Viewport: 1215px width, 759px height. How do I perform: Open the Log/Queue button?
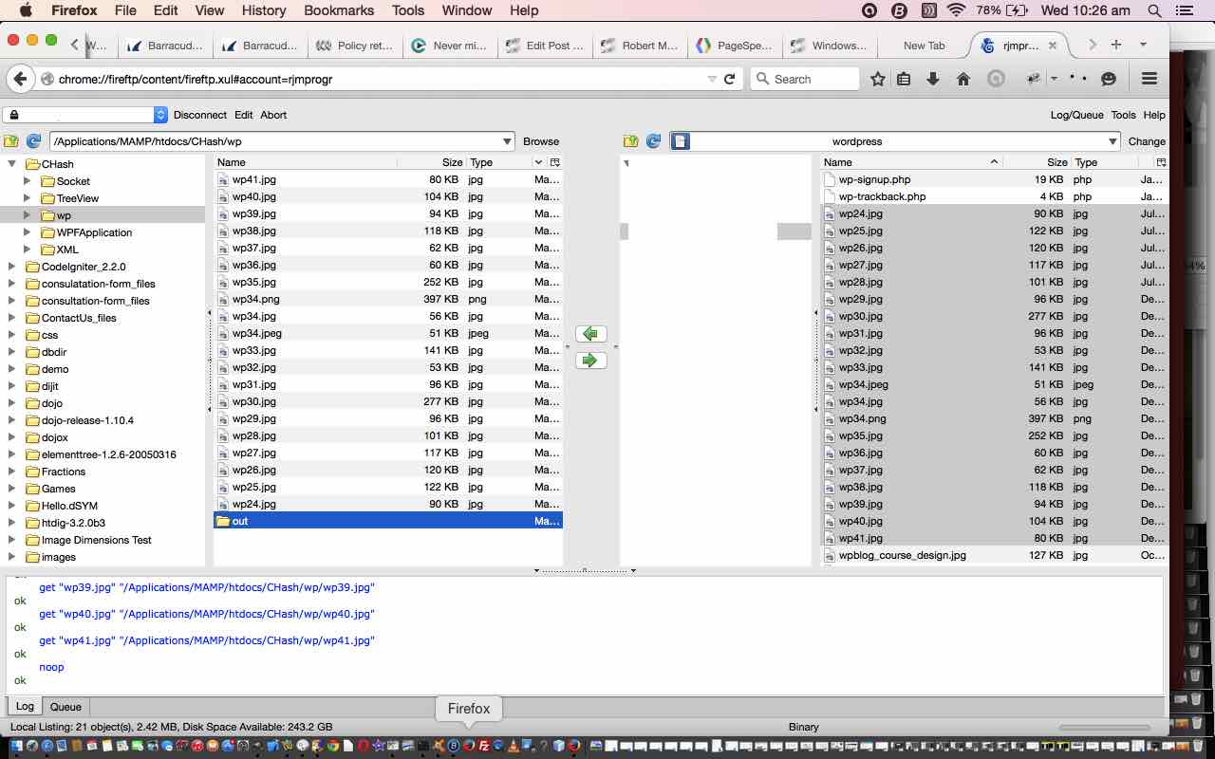pyautogui.click(x=1076, y=115)
